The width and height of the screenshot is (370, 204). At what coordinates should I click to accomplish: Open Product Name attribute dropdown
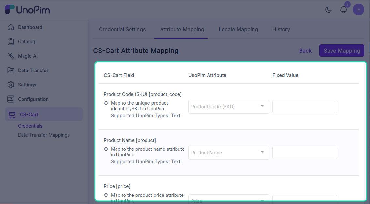pyautogui.click(x=228, y=152)
